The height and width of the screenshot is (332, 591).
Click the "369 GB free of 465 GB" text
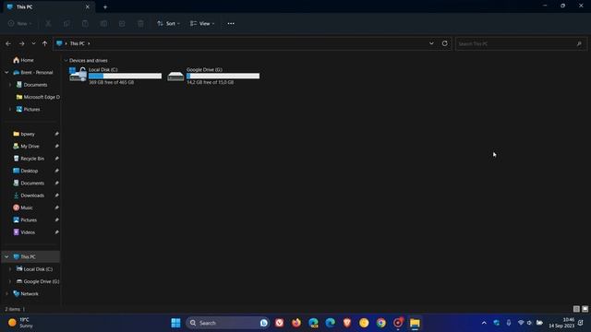point(111,82)
